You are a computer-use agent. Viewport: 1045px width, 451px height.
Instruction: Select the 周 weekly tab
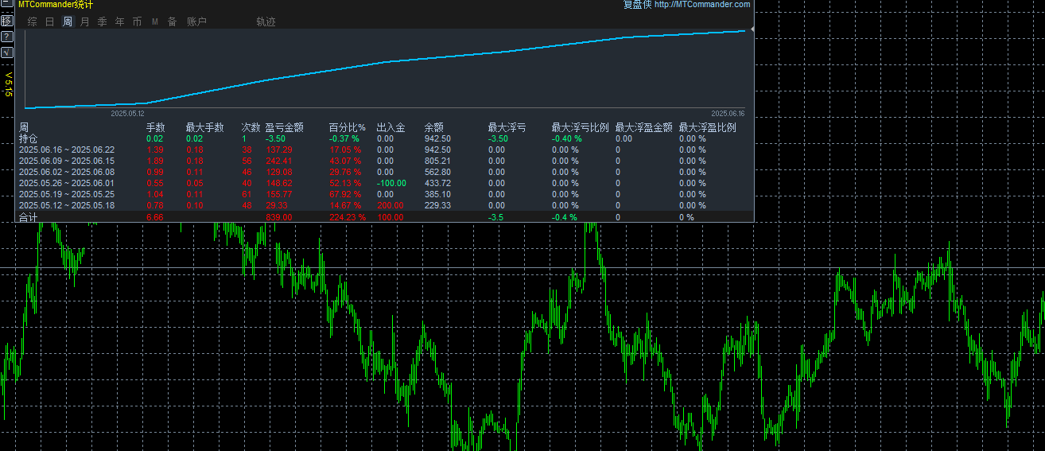(68, 21)
